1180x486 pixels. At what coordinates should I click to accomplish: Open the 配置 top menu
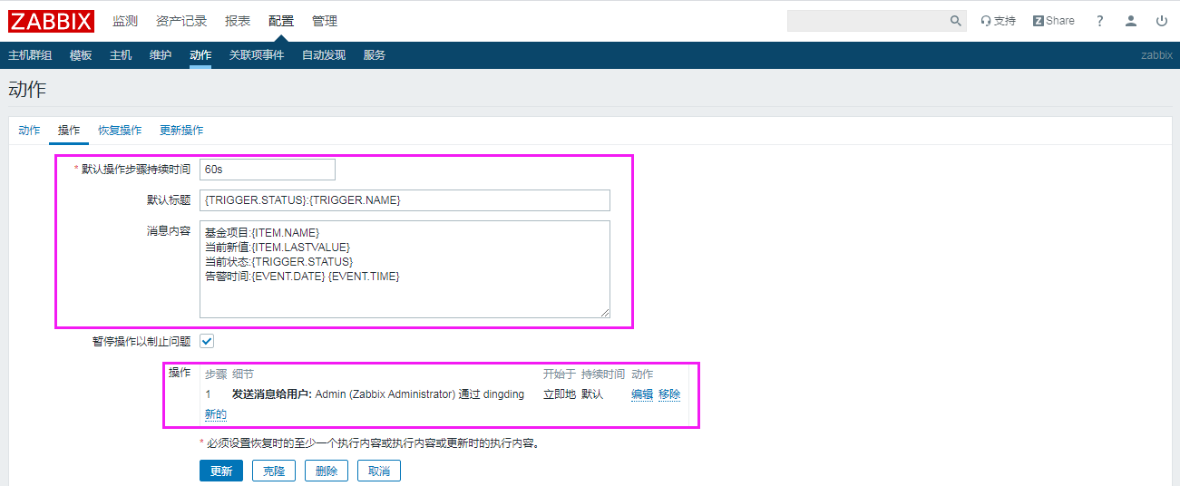click(x=281, y=21)
